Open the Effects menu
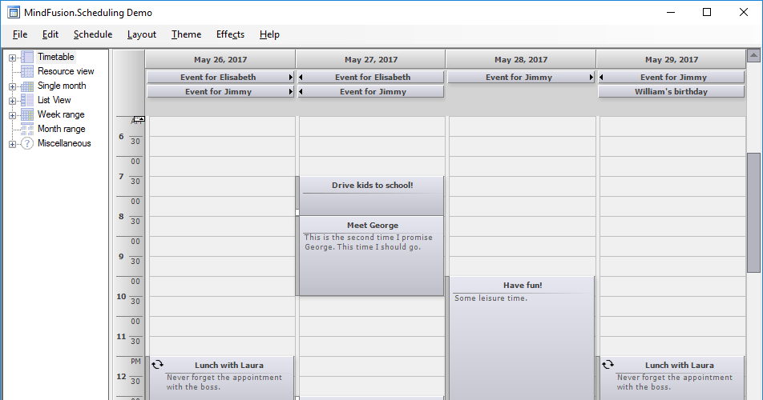This screenshot has height=400, width=763. click(230, 34)
